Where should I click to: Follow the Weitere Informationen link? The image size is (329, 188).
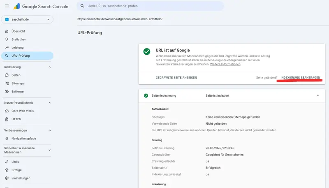[x=225, y=64]
